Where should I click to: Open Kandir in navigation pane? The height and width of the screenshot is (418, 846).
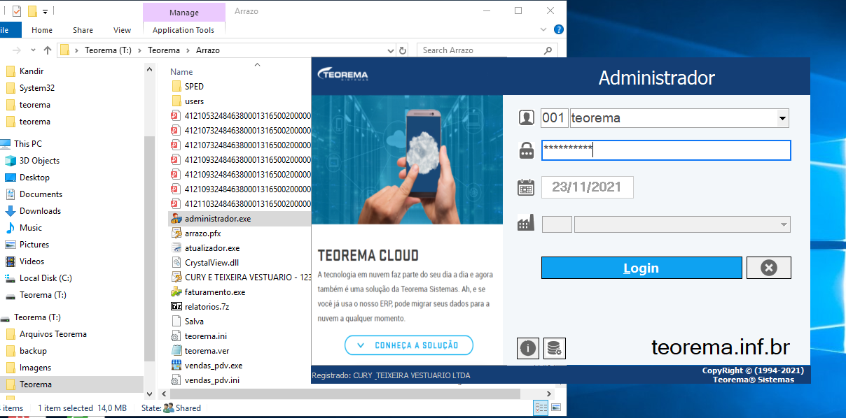click(x=32, y=71)
